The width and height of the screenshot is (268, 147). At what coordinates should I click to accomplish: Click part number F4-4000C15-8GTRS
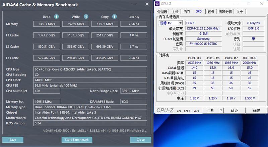[x=203, y=44]
